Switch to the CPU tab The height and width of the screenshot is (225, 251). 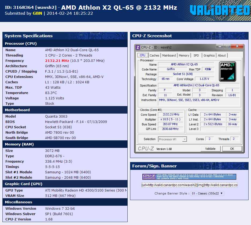142,55
